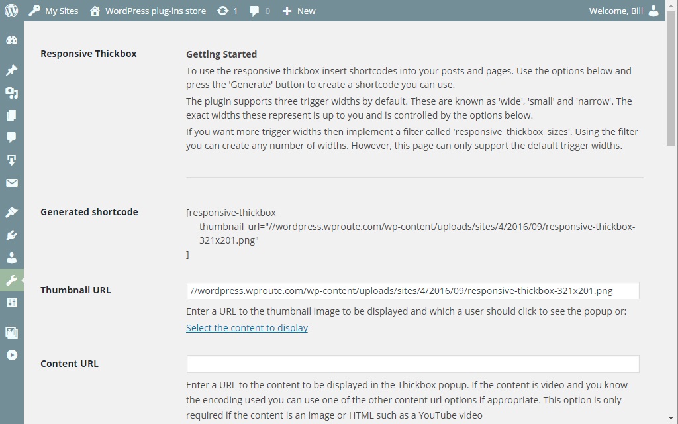Click into the Thumbnail URL field
Image resolution: width=678 pixels, height=424 pixels.
pos(413,291)
